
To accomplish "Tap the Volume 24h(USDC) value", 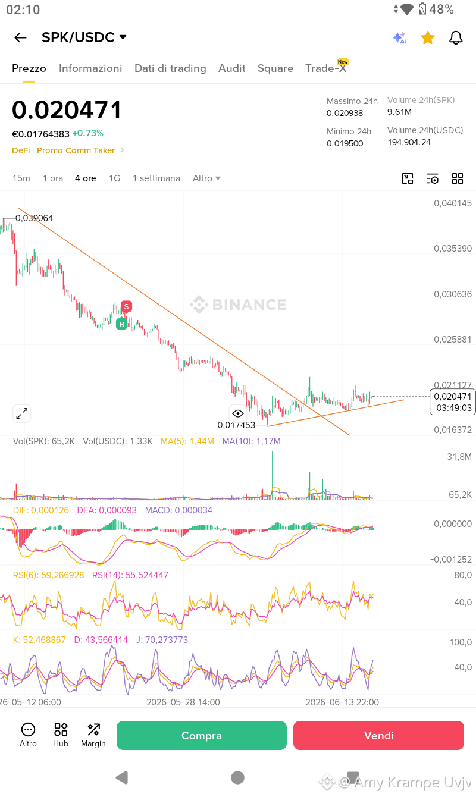I will click(409, 142).
